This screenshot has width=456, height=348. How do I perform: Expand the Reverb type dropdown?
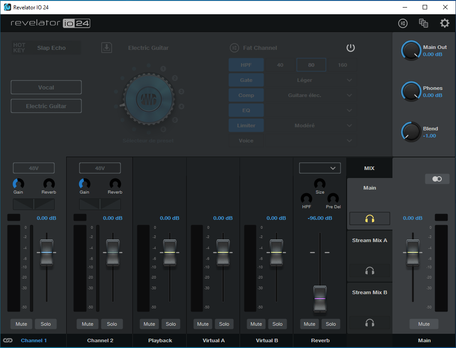[x=320, y=168]
